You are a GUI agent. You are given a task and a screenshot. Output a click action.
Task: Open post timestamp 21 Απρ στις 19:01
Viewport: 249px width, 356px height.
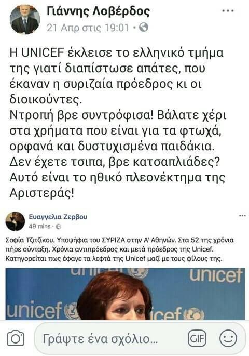click(88, 28)
